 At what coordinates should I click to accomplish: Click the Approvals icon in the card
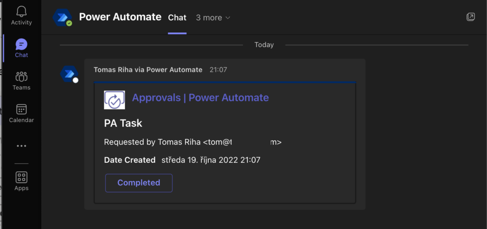114,100
